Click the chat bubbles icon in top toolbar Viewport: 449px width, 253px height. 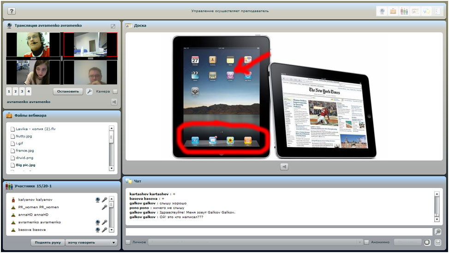pos(426,11)
